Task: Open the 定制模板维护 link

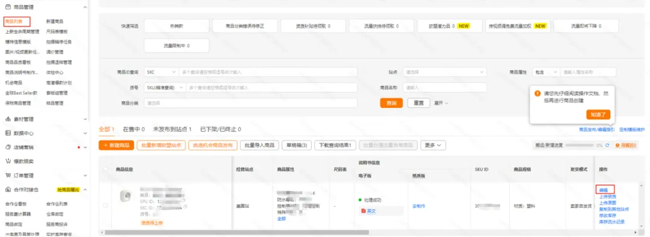Action: coord(632,130)
